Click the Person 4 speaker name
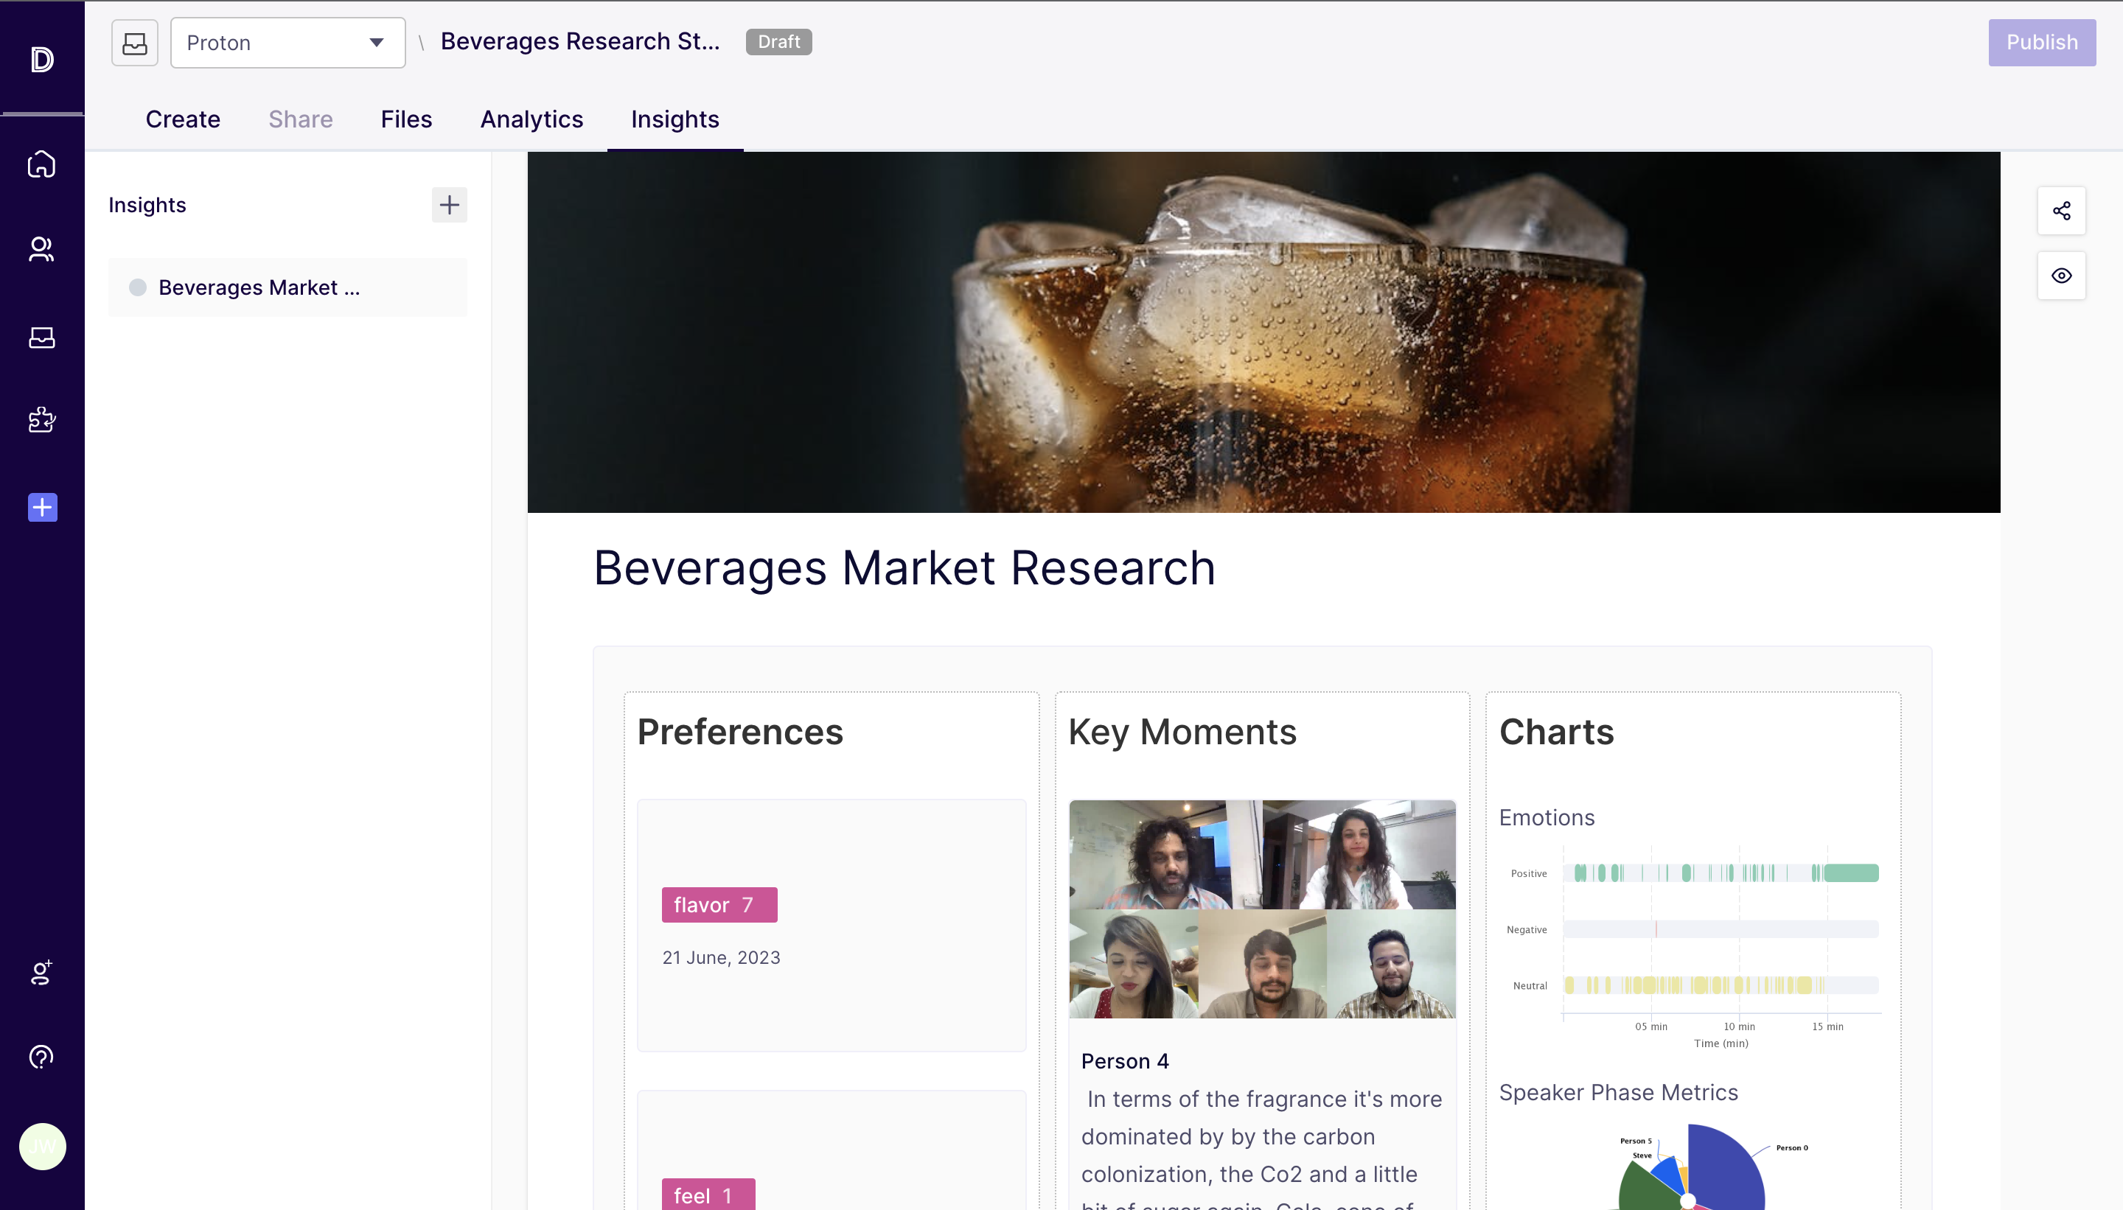 (1125, 1061)
